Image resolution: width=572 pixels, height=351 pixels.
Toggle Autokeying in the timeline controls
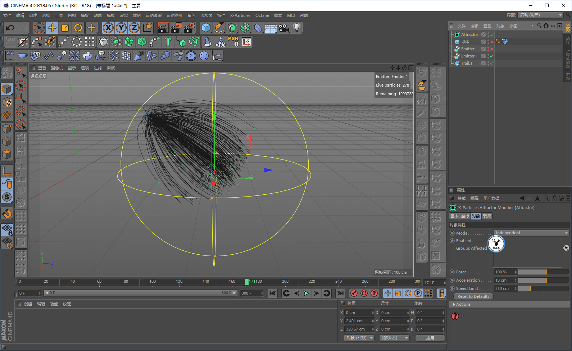(364, 293)
